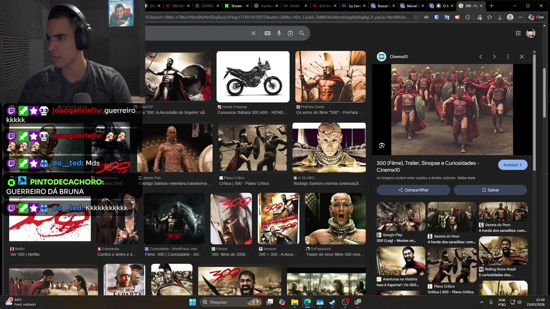This screenshot has width=550, height=309.
Task: Open the Jovem Pan Rodrigo Santoro image
Action: [175, 148]
